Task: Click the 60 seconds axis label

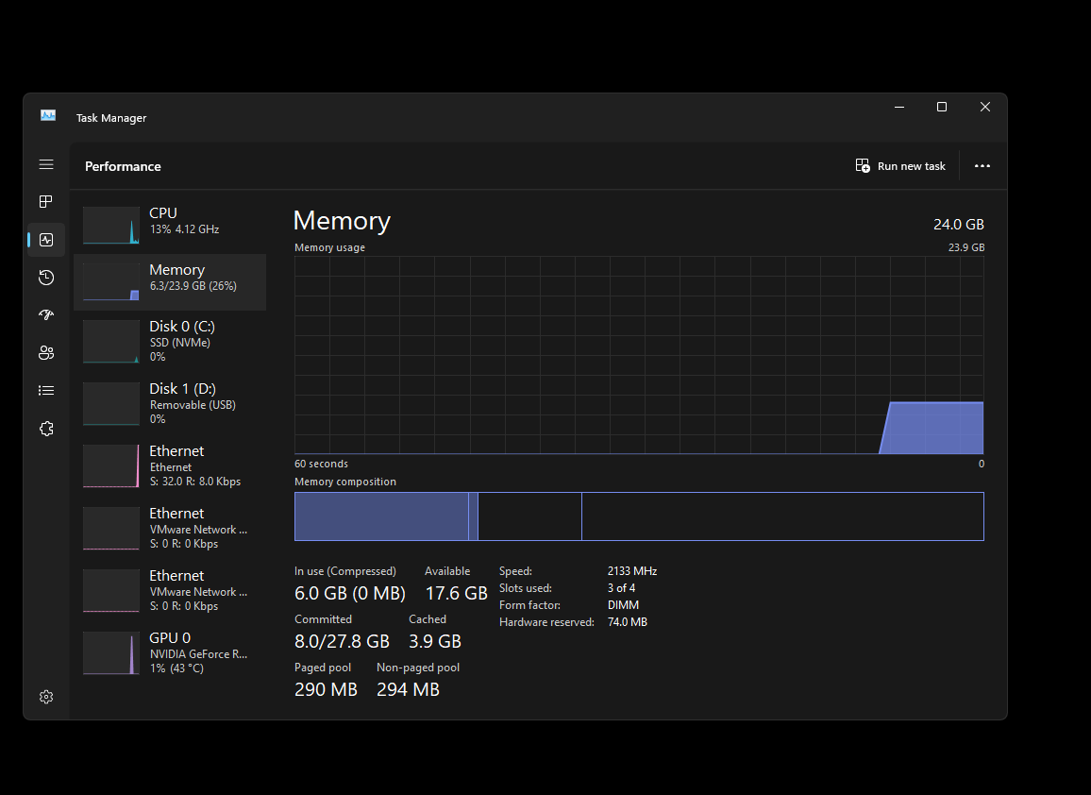Action: pos(321,464)
